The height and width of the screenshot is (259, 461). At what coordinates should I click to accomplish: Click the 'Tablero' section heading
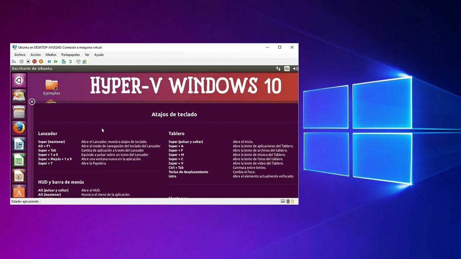(x=176, y=133)
